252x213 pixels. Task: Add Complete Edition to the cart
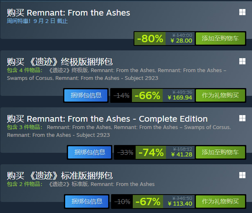click(x=220, y=152)
